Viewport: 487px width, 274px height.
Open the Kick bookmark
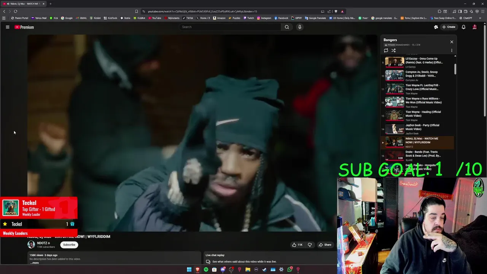[x=54, y=18]
